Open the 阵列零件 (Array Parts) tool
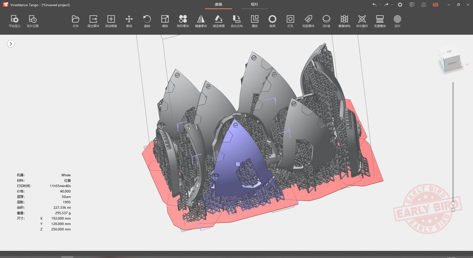 tap(183, 22)
